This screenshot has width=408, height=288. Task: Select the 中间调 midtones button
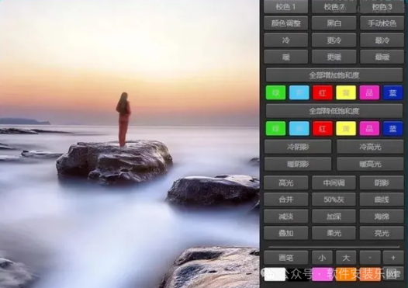[334, 182]
